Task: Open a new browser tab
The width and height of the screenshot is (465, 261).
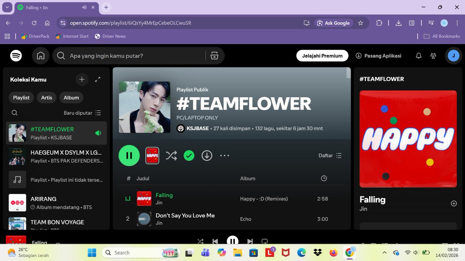Action: pyautogui.click(x=106, y=7)
